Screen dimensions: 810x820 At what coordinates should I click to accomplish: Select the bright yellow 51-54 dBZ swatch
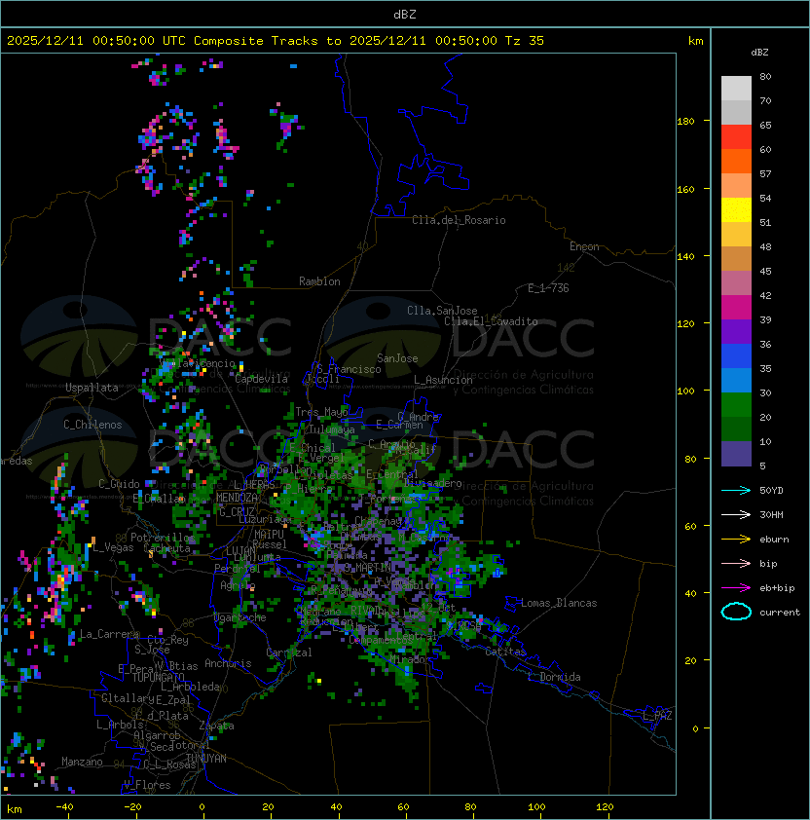(x=736, y=209)
